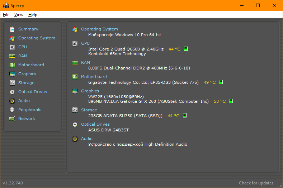This screenshot has height=188, width=283.
Task: Click the Graphics monitor icon in main panel
Action: pyautogui.click(x=75, y=91)
